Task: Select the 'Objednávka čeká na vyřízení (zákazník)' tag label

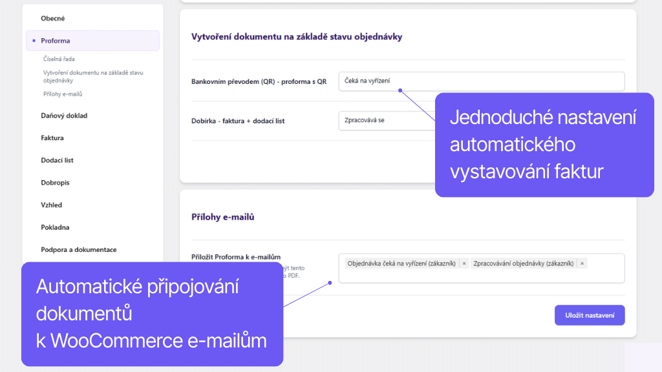Action: coord(401,263)
